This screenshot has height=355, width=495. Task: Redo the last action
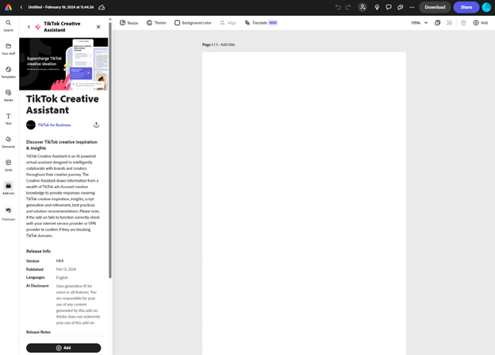348,7
